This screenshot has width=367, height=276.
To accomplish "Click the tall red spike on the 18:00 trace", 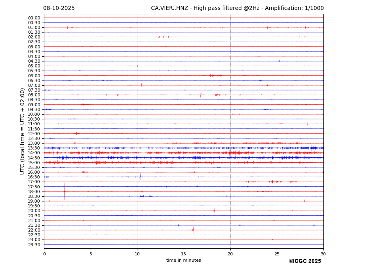I will click(x=65, y=192).
